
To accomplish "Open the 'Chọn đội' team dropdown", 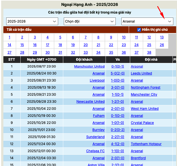I will [x=89, y=21].
